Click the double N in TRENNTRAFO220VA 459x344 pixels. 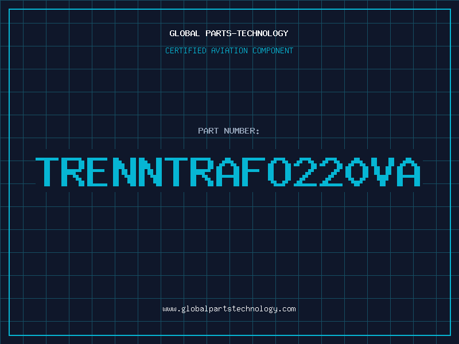pyautogui.click(x=137, y=172)
